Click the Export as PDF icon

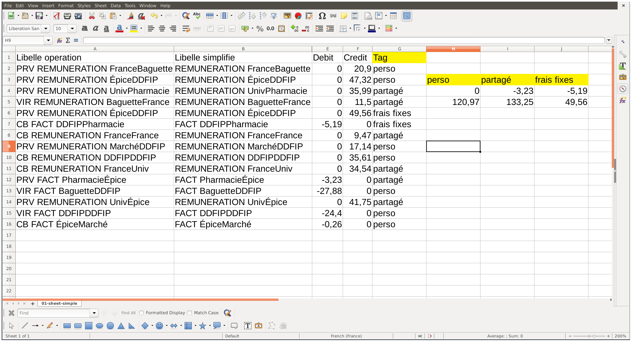click(x=57, y=16)
